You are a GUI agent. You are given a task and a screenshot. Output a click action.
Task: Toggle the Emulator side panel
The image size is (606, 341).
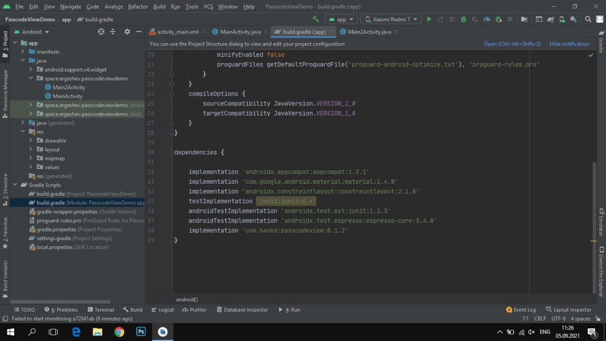(x=601, y=223)
